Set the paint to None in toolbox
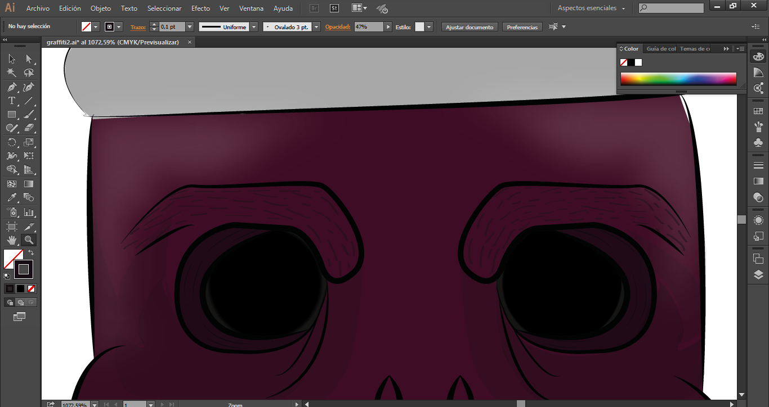 [x=32, y=288]
